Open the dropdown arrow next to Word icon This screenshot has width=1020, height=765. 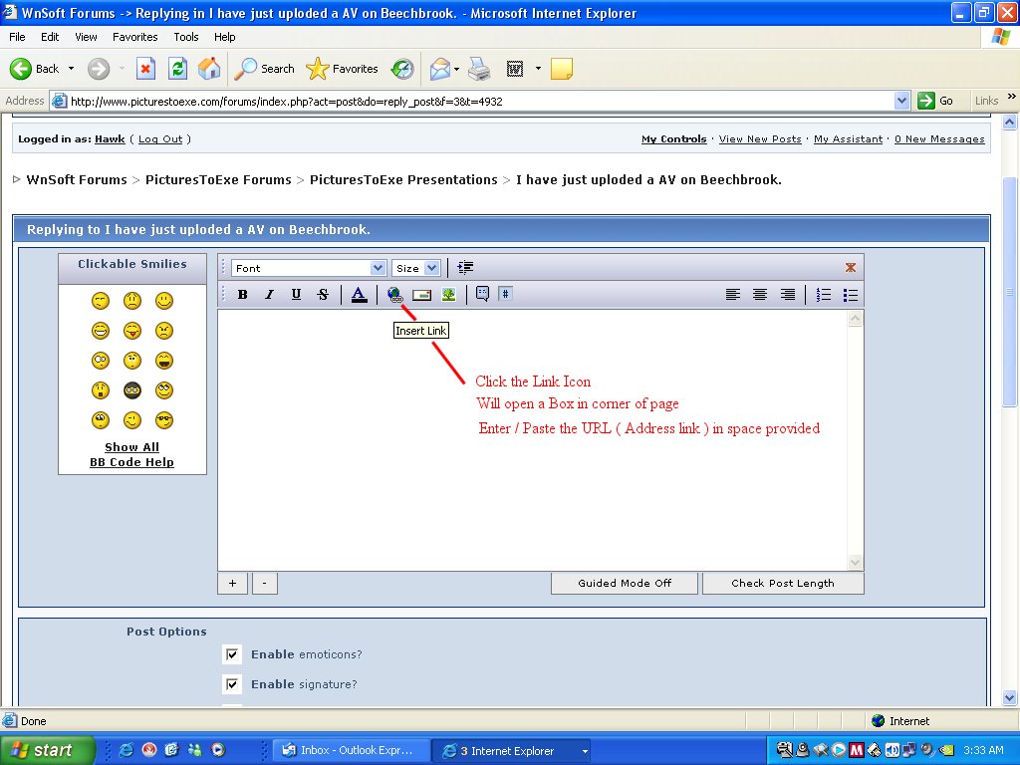538,69
